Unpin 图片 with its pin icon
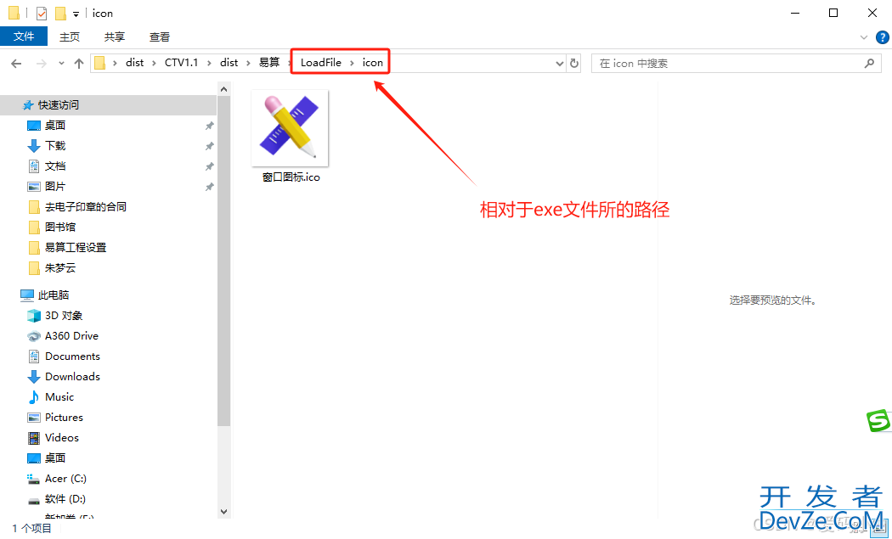The height and width of the screenshot is (539, 892). tap(209, 187)
